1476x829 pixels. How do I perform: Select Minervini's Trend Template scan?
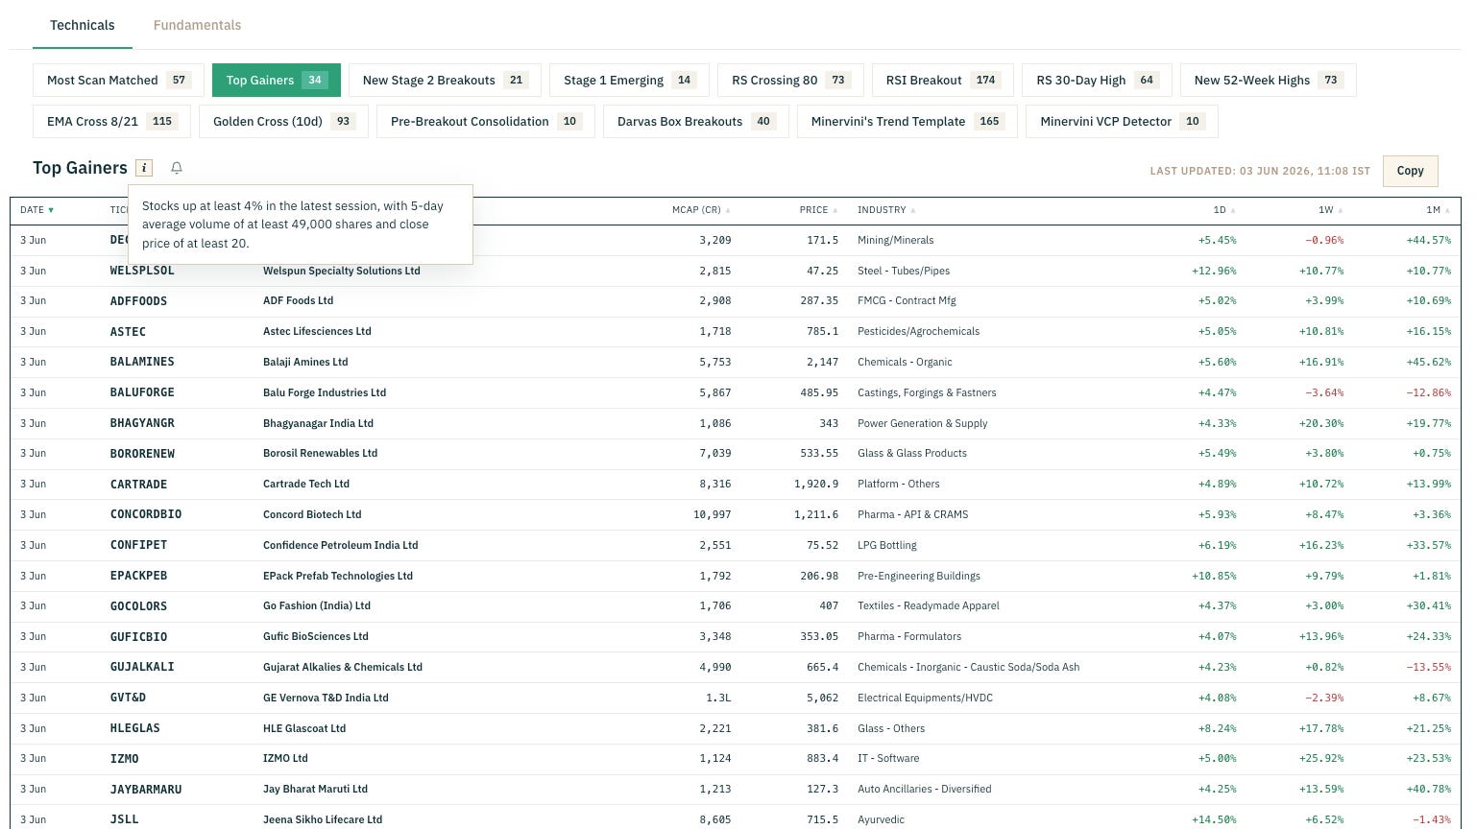tap(907, 122)
